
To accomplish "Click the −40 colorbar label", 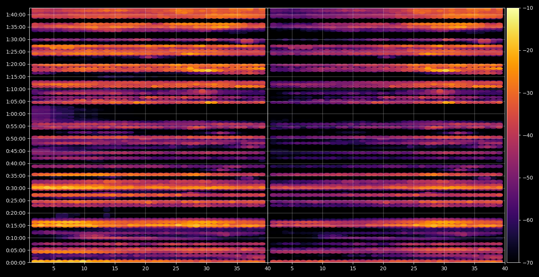I will coord(528,135).
